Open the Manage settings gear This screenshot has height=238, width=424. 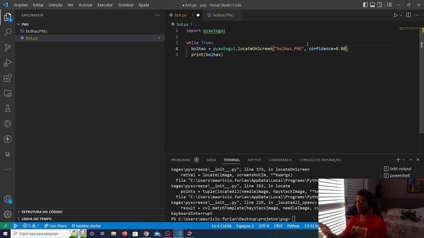coord(7,214)
